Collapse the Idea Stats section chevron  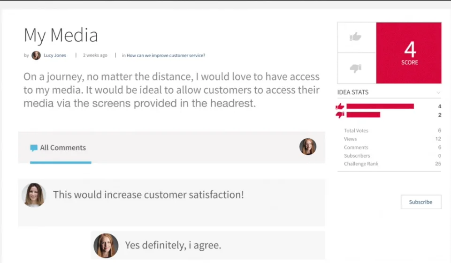(438, 92)
